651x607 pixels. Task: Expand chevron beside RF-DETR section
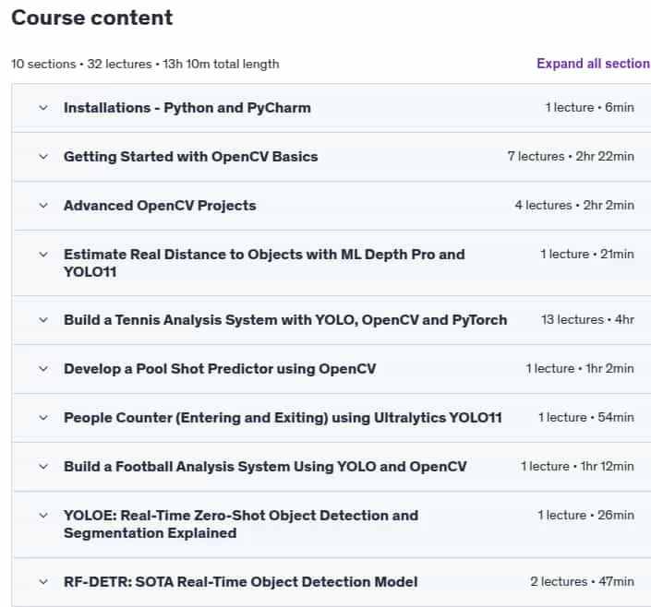[43, 582]
